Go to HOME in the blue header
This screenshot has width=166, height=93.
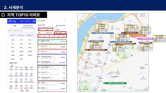[21, 21]
